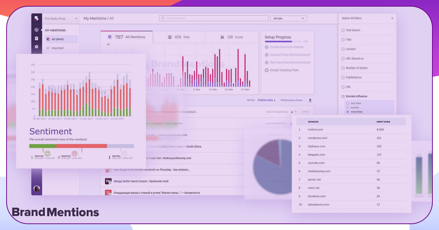Select the 'less than' radio option

point(348,104)
